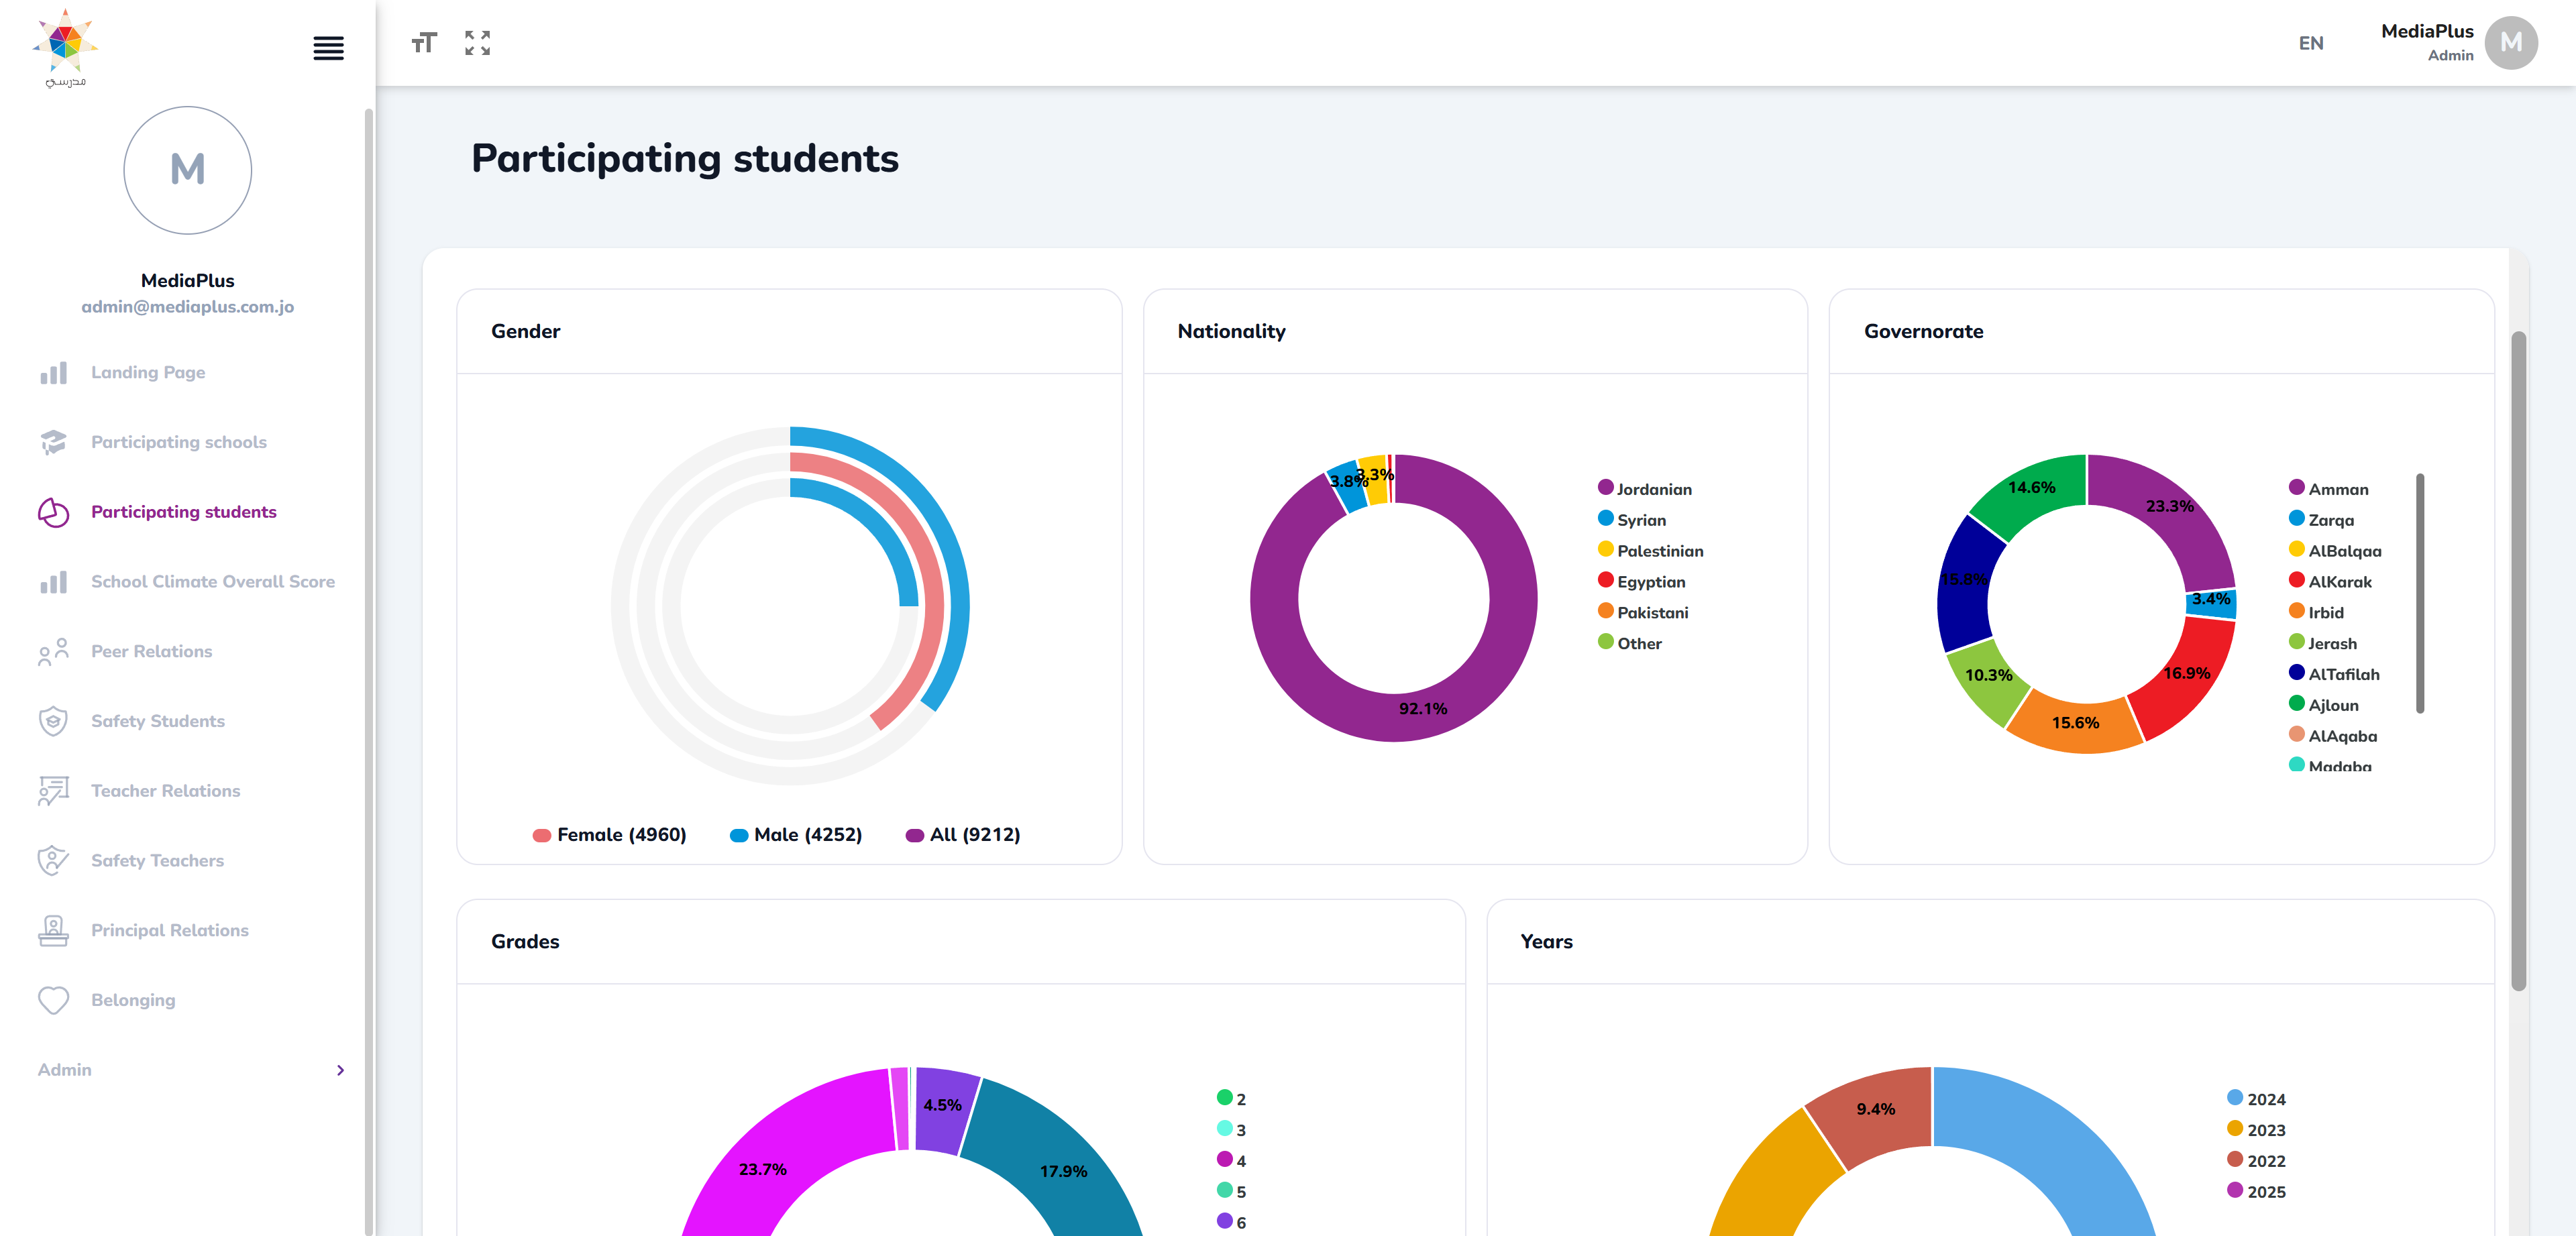Viewport: 2576px width, 1236px height.
Task: Toggle Zarqa legend item
Action: pos(2322,520)
